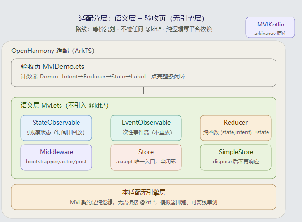The image size is (302, 222).
Task: Click the '语义层 Mvi.ets' section label
Action: coord(65,105)
